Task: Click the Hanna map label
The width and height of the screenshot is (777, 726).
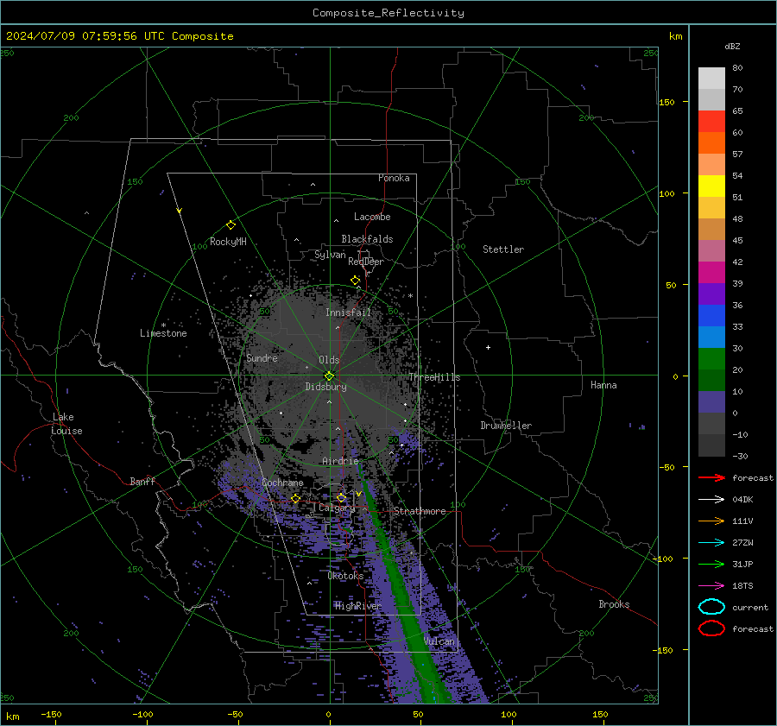Action: click(x=603, y=385)
